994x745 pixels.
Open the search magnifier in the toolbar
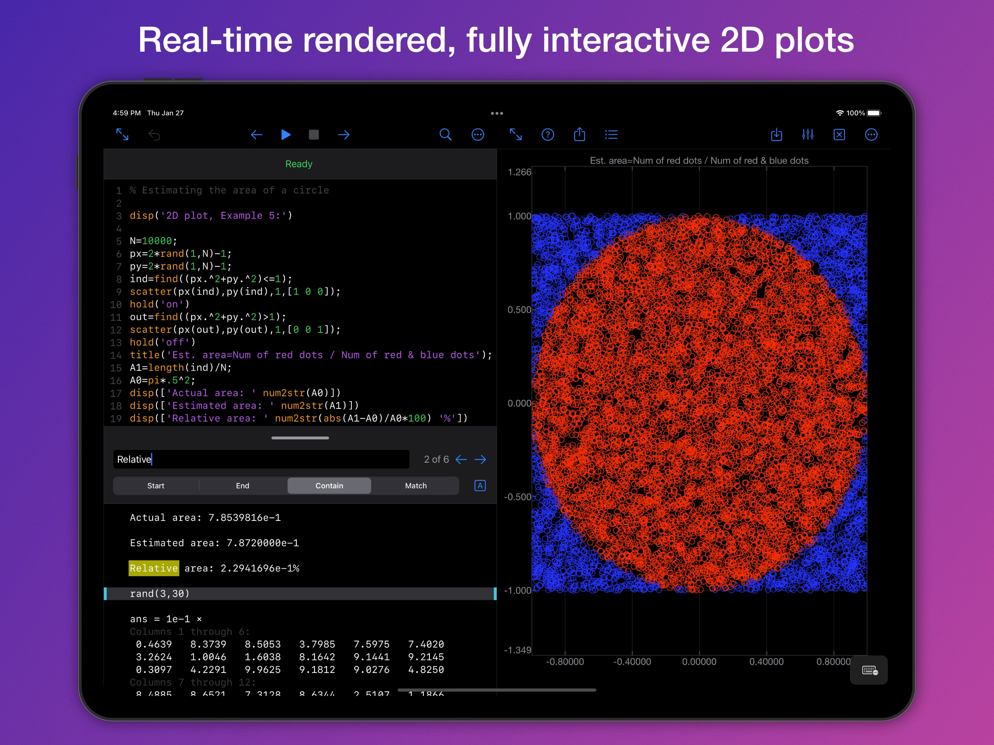click(445, 135)
